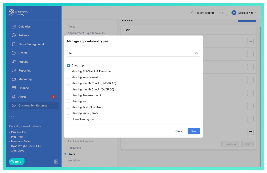Enable Hearing Test (Non User)

[x=68, y=107]
